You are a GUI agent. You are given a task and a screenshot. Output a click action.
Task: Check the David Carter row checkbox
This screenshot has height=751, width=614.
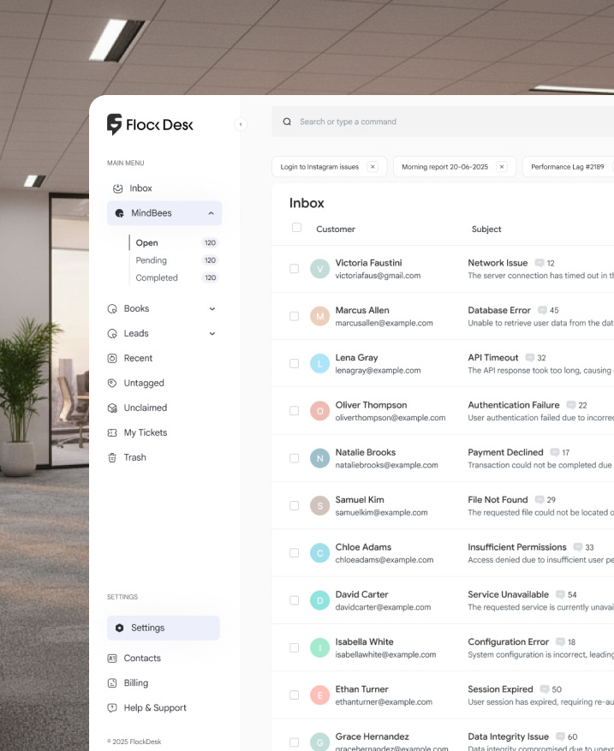pos(294,600)
